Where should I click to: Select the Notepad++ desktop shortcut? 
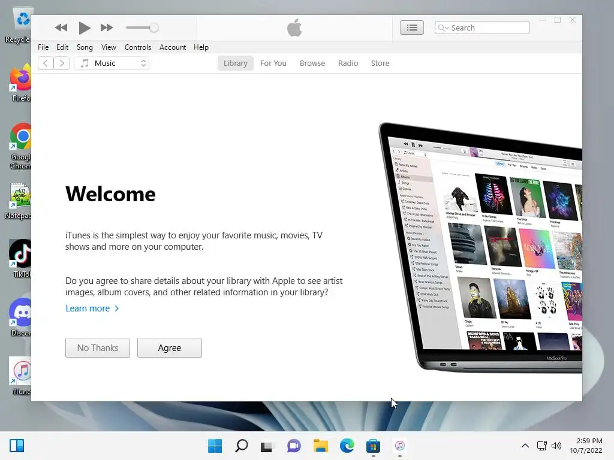[x=19, y=201]
